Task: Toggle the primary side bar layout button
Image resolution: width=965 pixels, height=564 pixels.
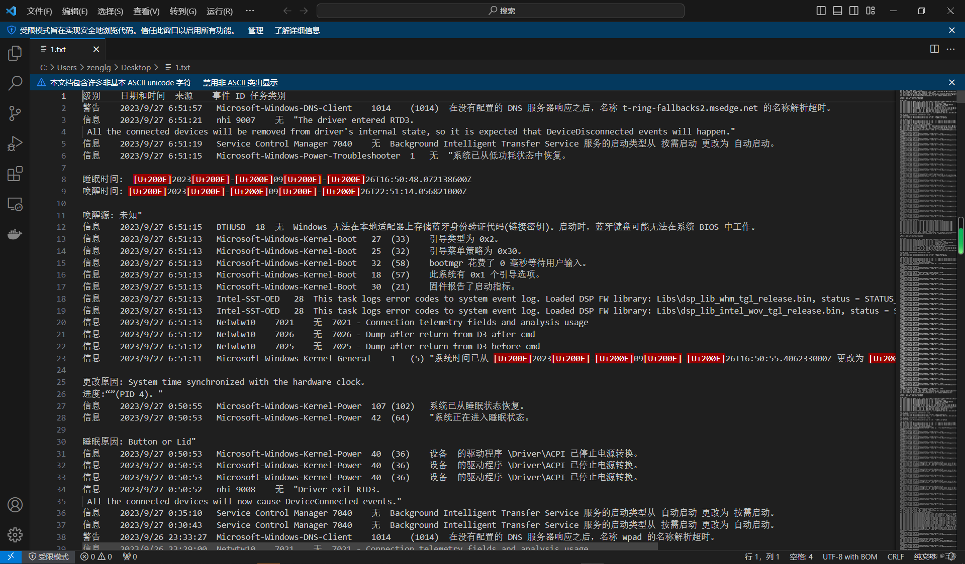Action: pyautogui.click(x=821, y=11)
